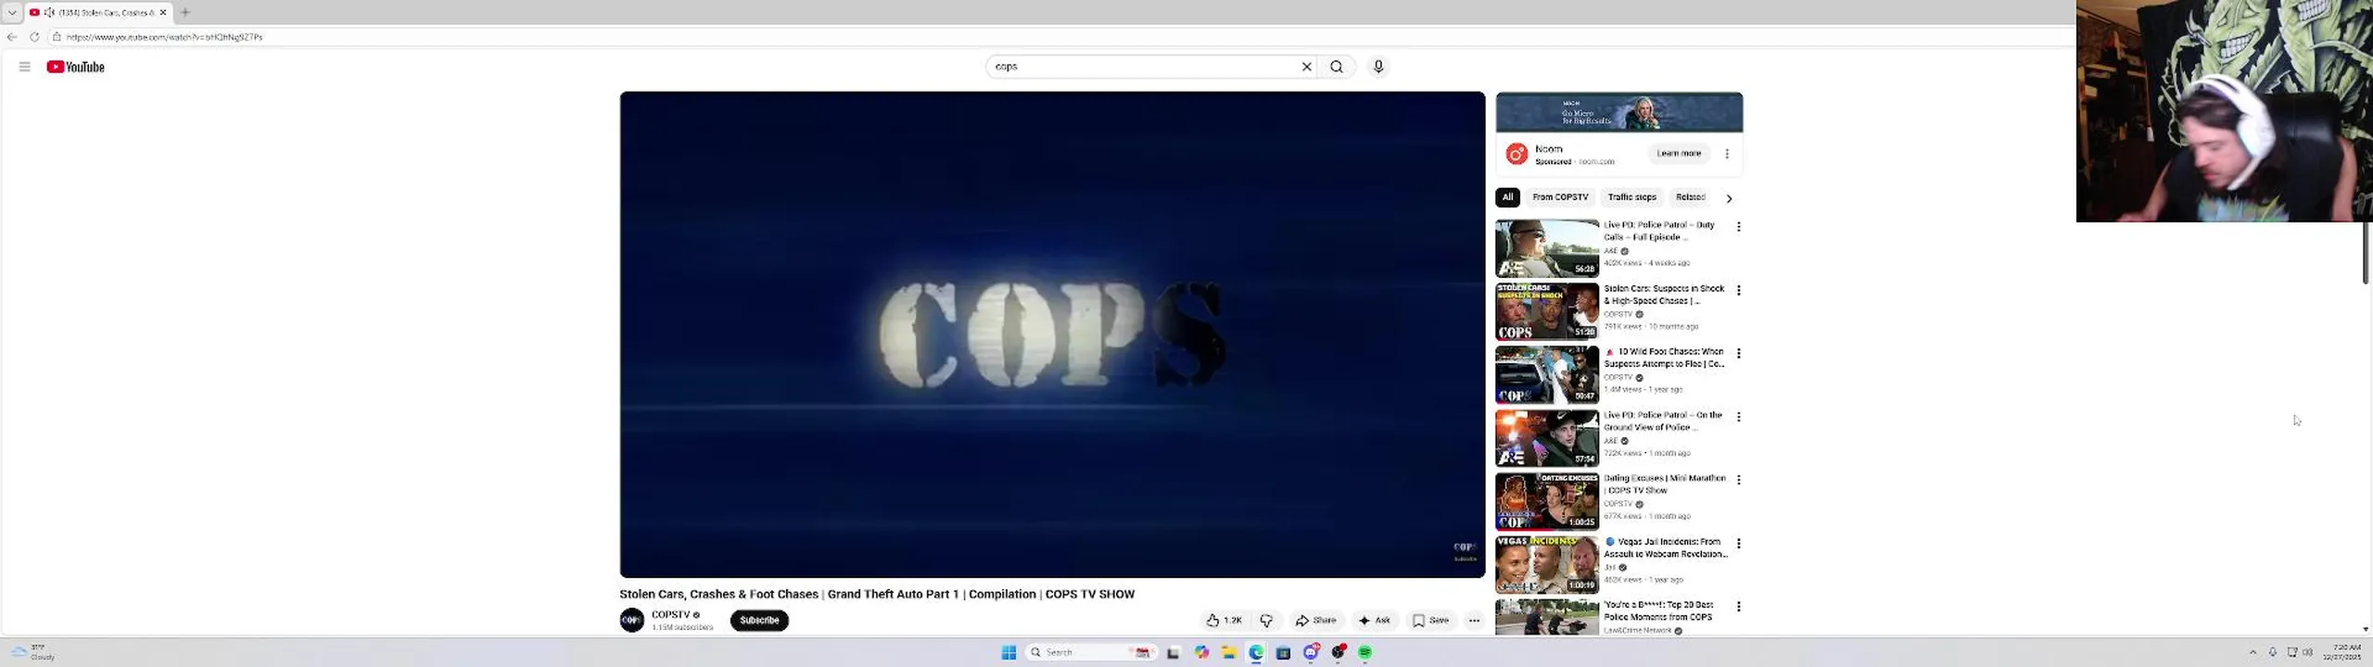Select the 'From COPSTV' chip
The image size is (2373, 667).
[1560, 197]
